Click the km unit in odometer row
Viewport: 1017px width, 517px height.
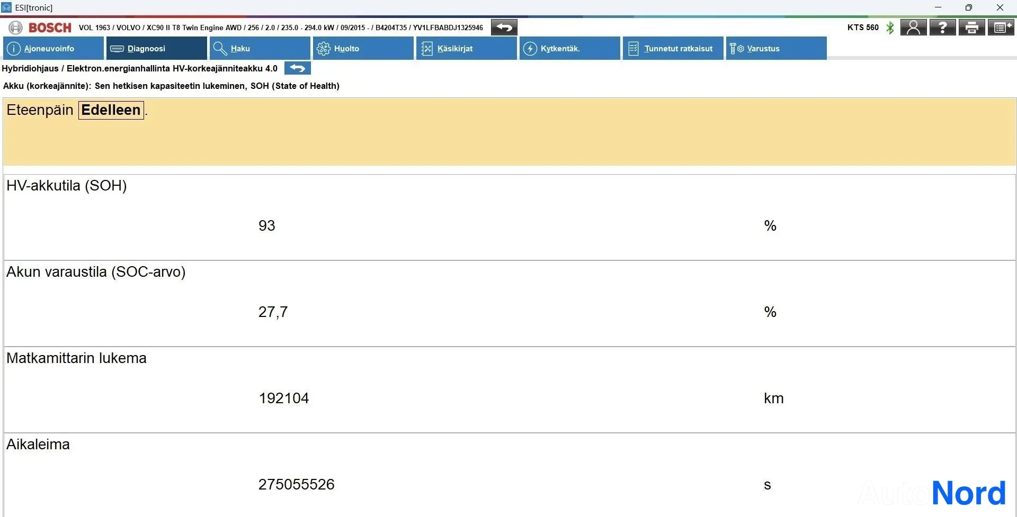pyautogui.click(x=773, y=398)
